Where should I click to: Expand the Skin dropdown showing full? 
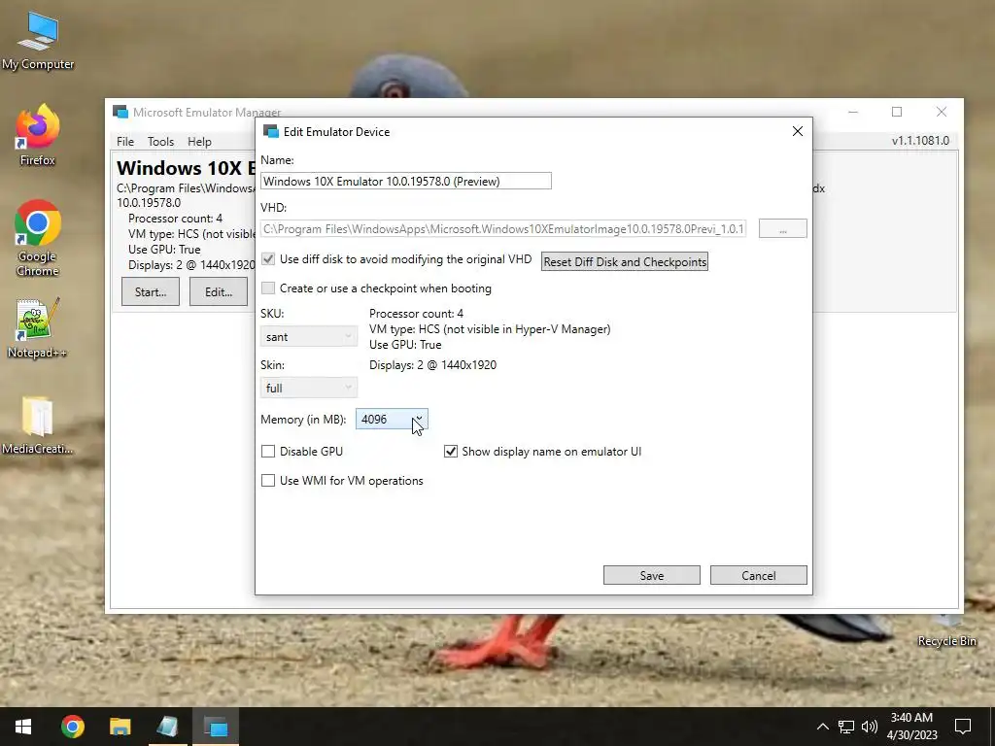pyautogui.click(x=308, y=388)
